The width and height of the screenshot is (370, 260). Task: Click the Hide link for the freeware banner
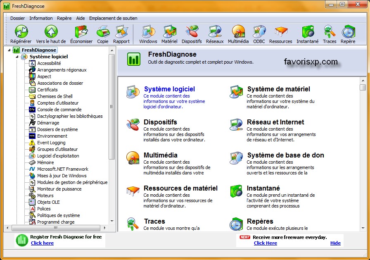[335, 243]
